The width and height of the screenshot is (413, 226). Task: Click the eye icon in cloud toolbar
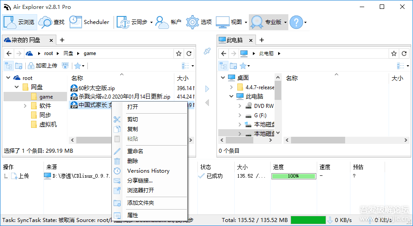65,66
